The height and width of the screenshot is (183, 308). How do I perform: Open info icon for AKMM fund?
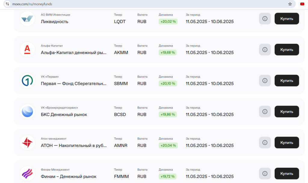265,49
